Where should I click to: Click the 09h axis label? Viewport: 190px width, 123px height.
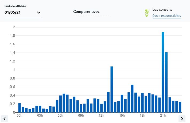pos(81,116)
